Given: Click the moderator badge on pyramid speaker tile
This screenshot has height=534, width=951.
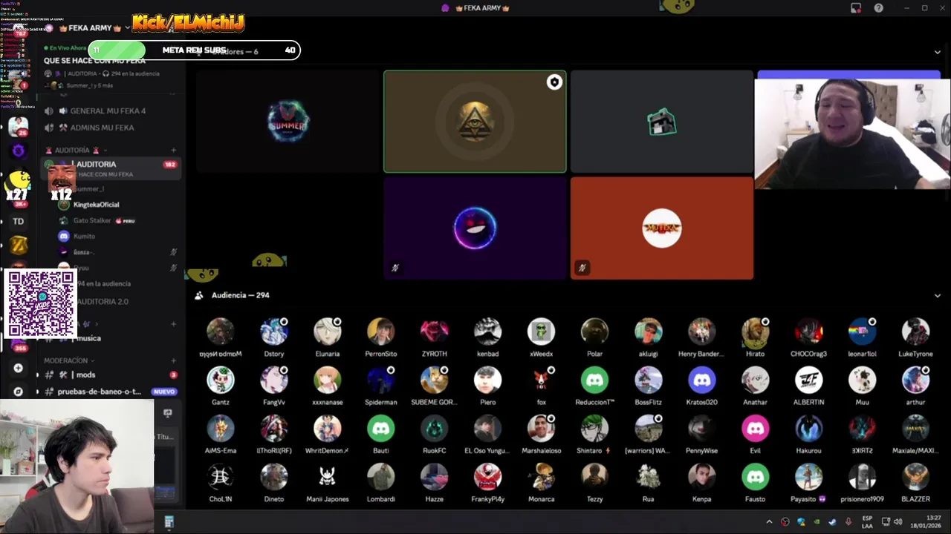Looking at the screenshot, I should pos(554,82).
